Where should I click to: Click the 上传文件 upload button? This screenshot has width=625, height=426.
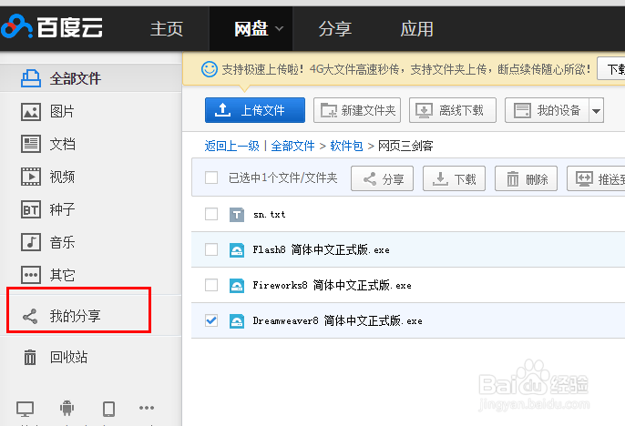[255, 110]
